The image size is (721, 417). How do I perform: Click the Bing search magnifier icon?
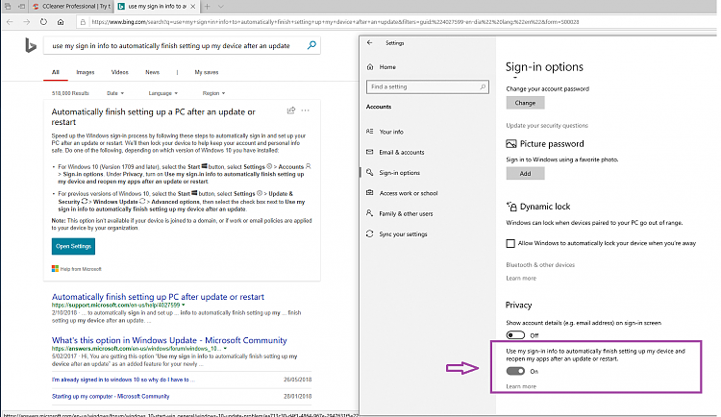311,45
